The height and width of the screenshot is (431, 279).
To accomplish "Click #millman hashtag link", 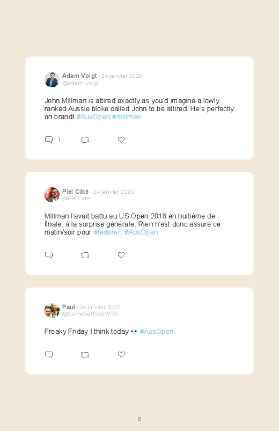I will pos(126,117).
